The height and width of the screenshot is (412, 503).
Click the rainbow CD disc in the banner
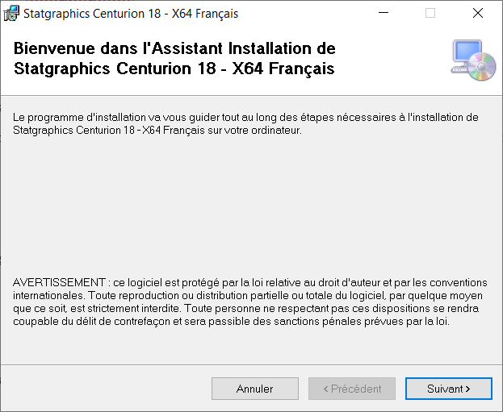pyautogui.click(x=481, y=66)
